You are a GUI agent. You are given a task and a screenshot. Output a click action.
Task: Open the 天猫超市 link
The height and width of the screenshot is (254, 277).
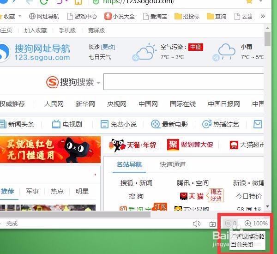(x=247, y=145)
